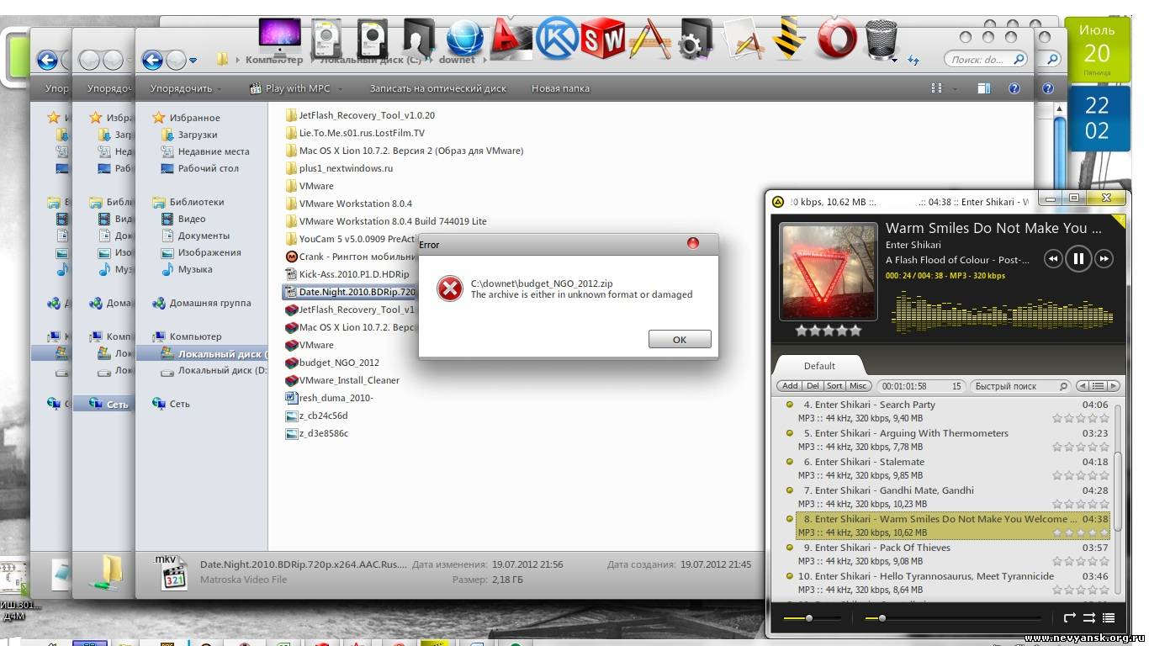Open the dropdown arrow beside Play with MPC
Image resolution: width=1149 pixels, height=646 pixels.
(339, 88)
